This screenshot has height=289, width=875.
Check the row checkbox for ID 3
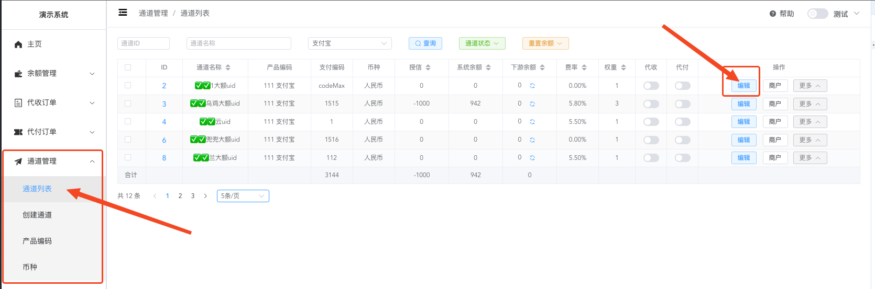tap(128, 103)
